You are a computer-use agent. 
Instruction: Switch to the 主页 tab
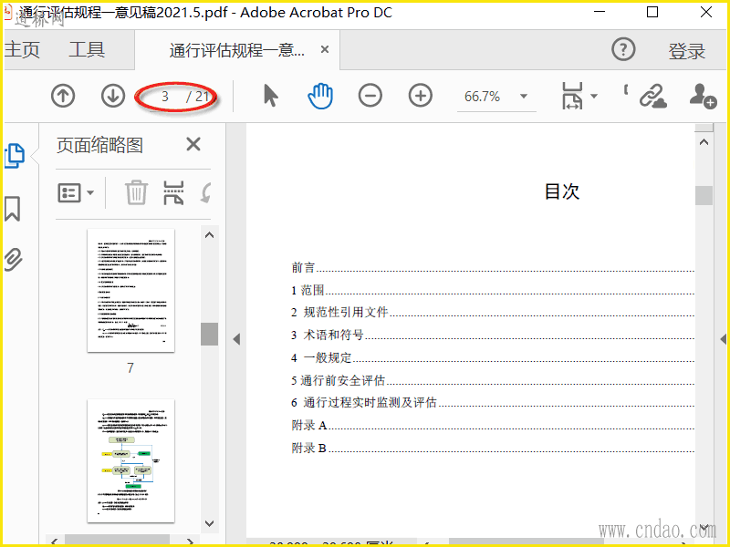click(x=22, y=49)
